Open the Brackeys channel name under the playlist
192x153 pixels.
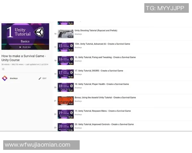[x=14, y=78]
